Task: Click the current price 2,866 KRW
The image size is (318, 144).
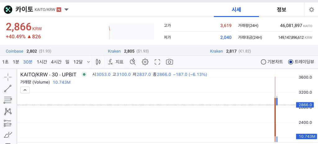Action: point(24,27)
